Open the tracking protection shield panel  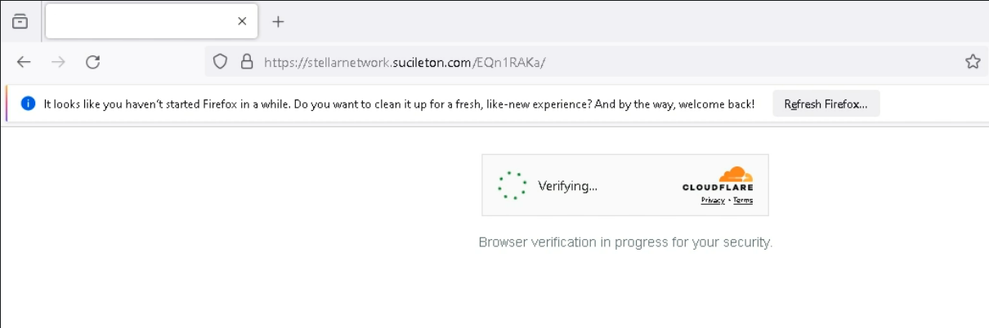pos(220,62)
